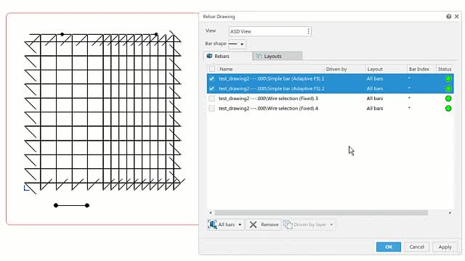Sort by the Driven by column header

344,69
